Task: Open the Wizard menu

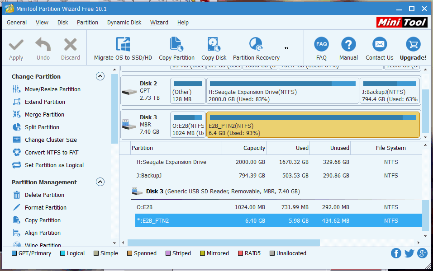Action: pyautogui.click(x=159, y=22)
